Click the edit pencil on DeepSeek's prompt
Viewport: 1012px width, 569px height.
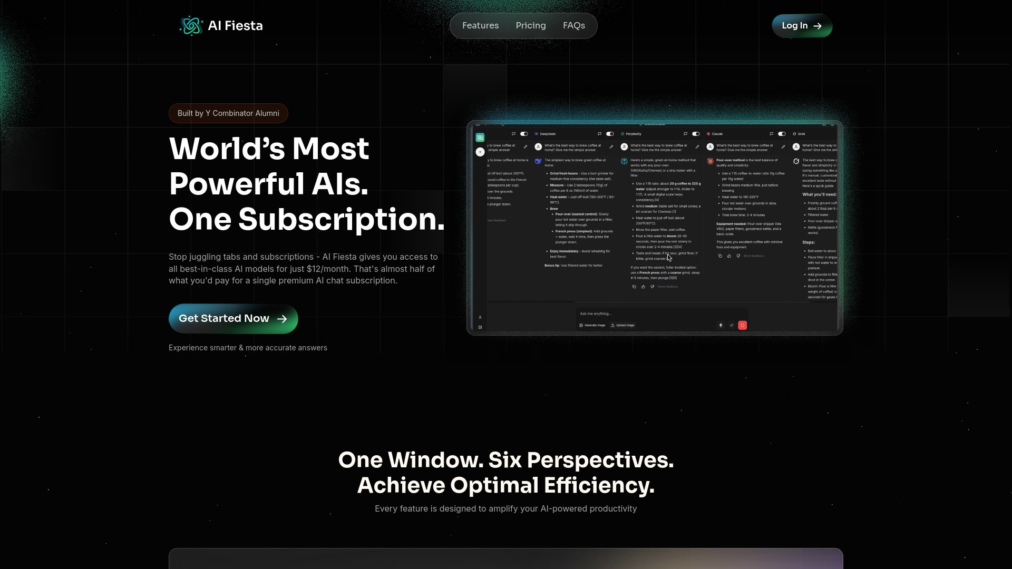click(612, 147)
